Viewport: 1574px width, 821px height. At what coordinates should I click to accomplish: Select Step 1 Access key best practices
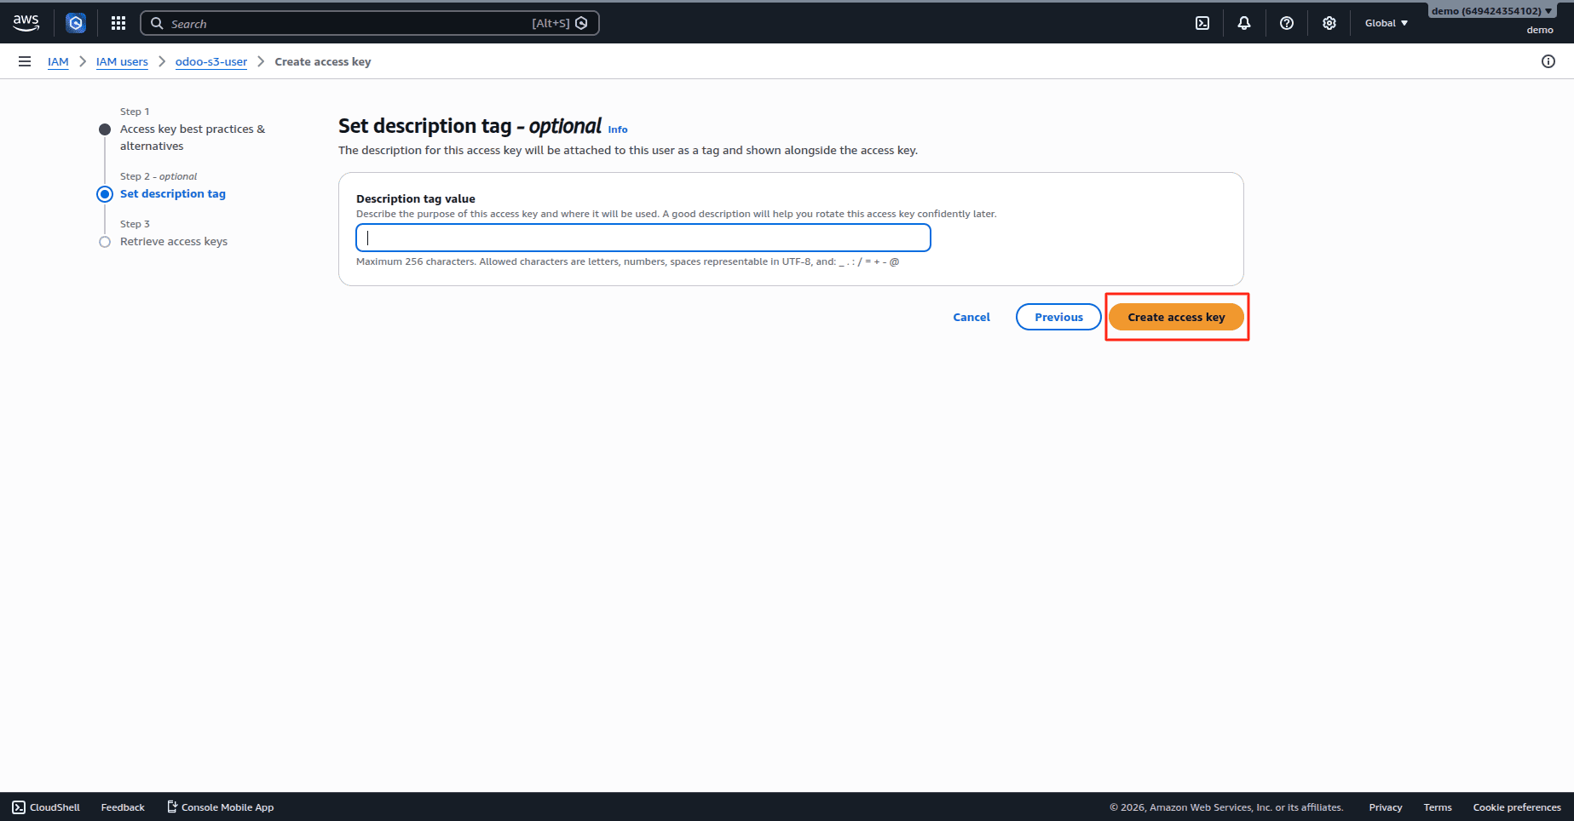[x=193, y=137]
